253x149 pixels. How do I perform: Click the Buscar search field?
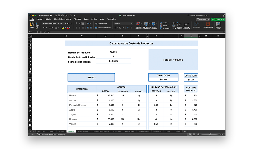205,15
